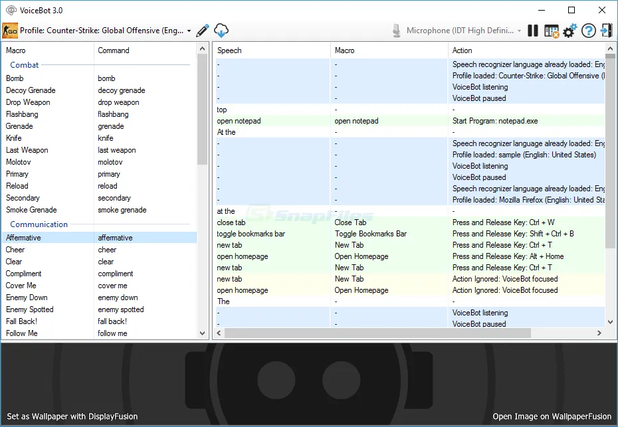Click log horizontal scroll left arrow
The width and height of the screenshot is (618, 427).
(x=219, y=333)
